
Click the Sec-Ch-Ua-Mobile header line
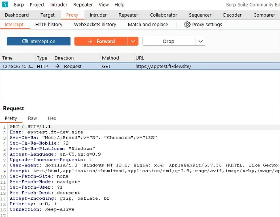[x=39, y=143]
